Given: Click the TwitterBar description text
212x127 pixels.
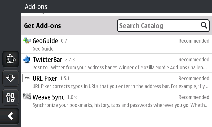Looking at the screenshot, I should pos(119,67).
